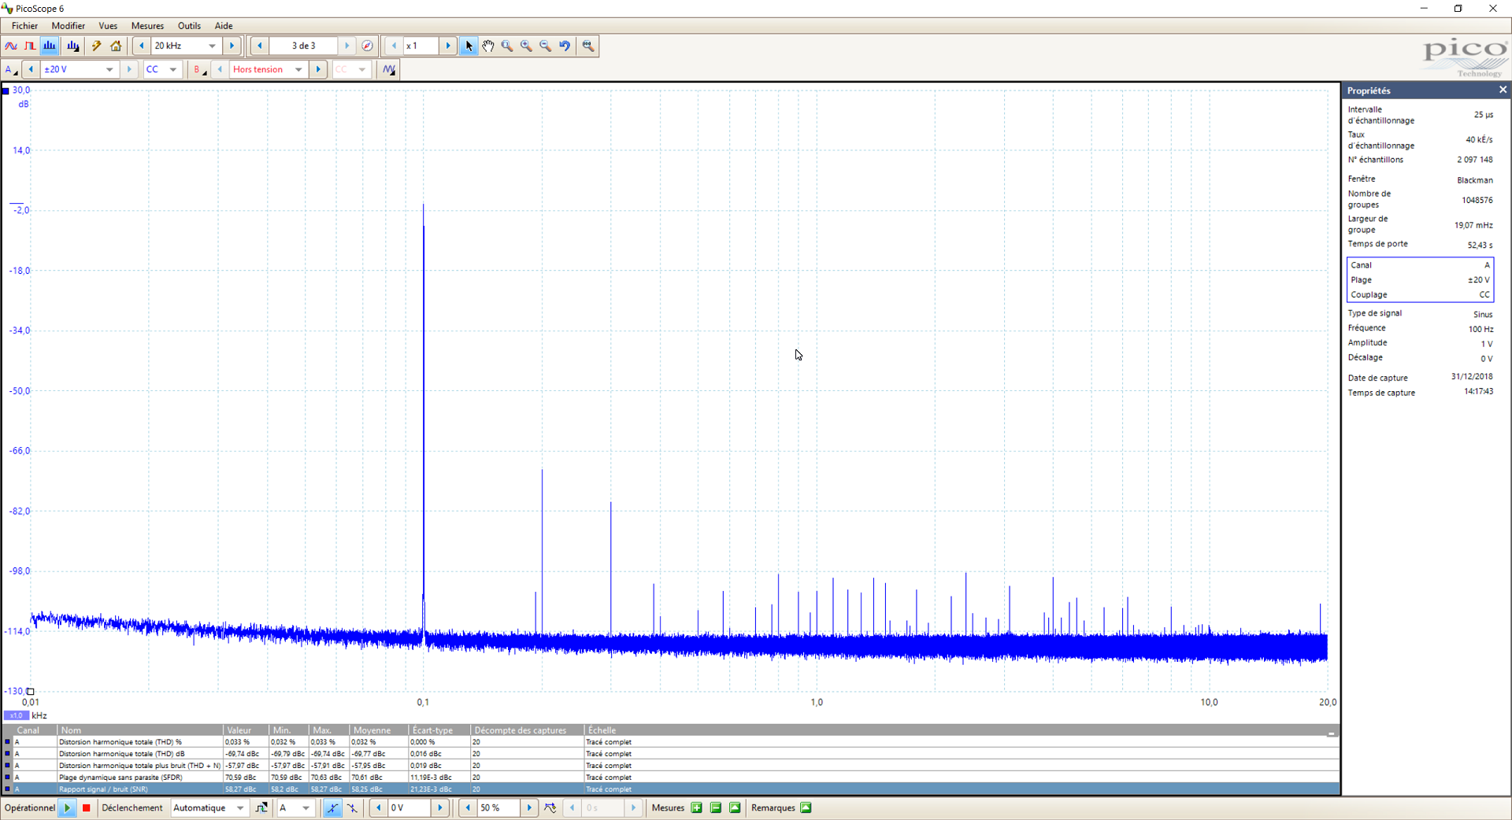Select the hand pan tool

tap(488, 46)
